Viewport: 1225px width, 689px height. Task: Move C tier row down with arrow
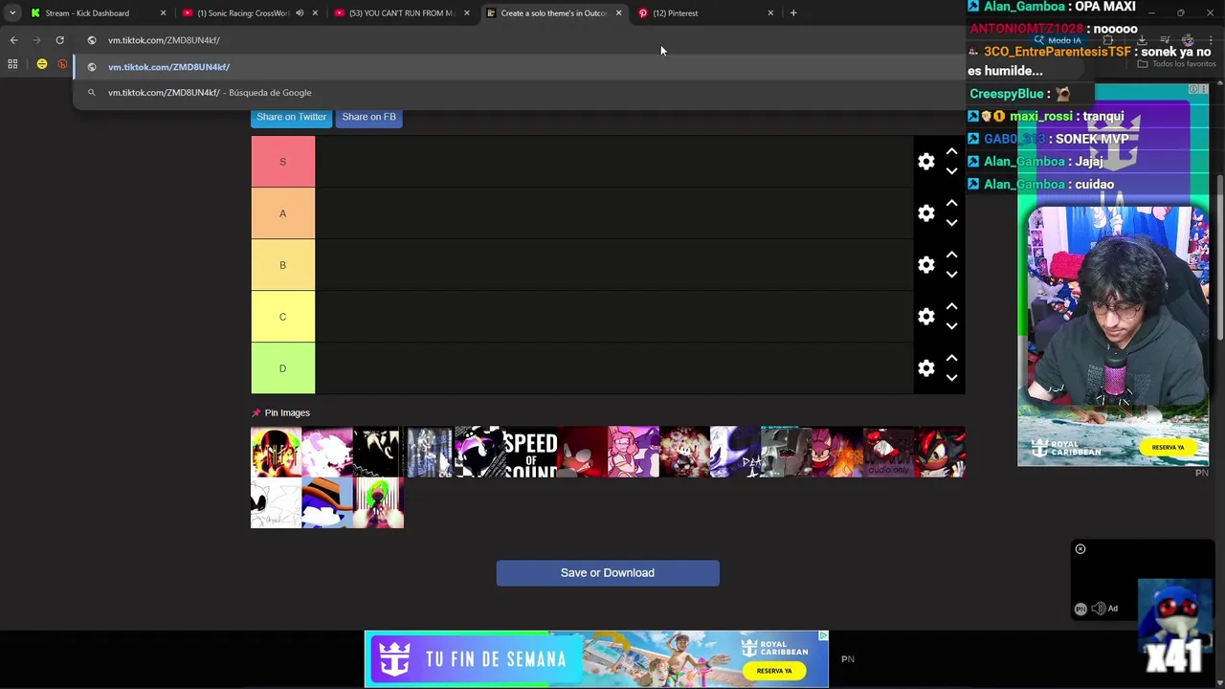951,326
